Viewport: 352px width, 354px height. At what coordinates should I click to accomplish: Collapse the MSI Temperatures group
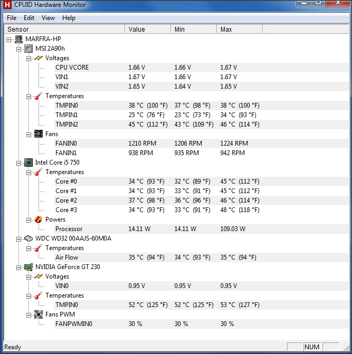(28, 97)
